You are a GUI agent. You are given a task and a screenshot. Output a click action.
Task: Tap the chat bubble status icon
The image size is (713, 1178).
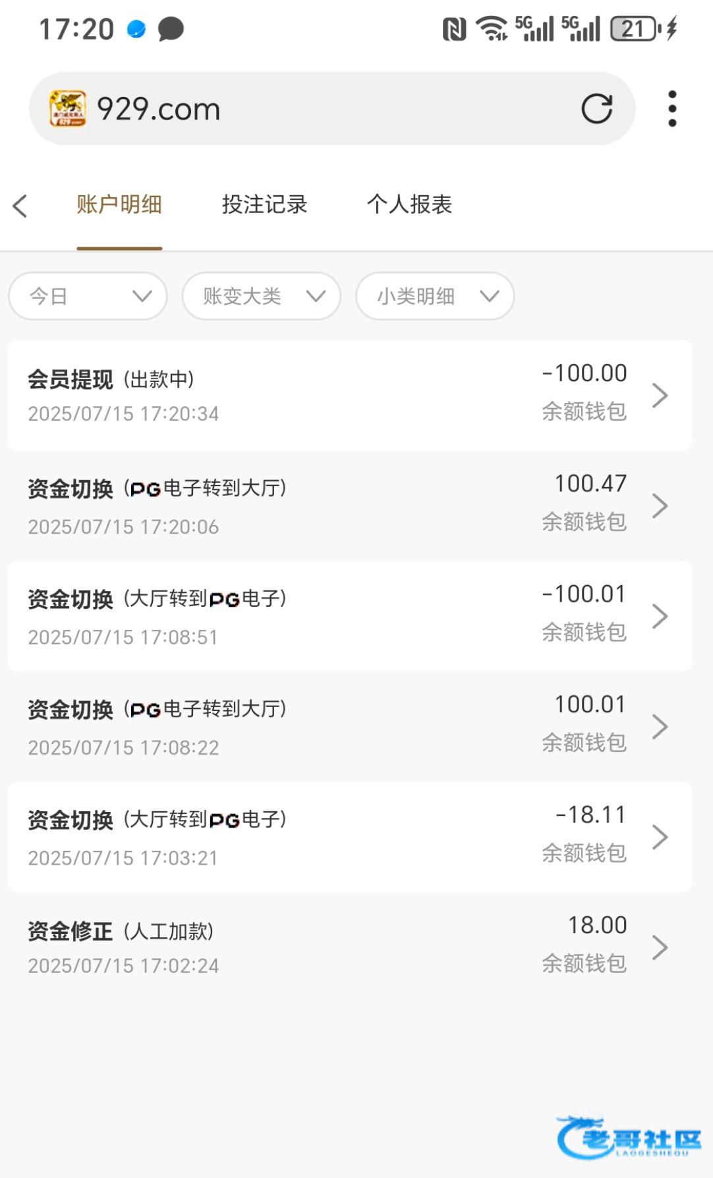[171, 29]
